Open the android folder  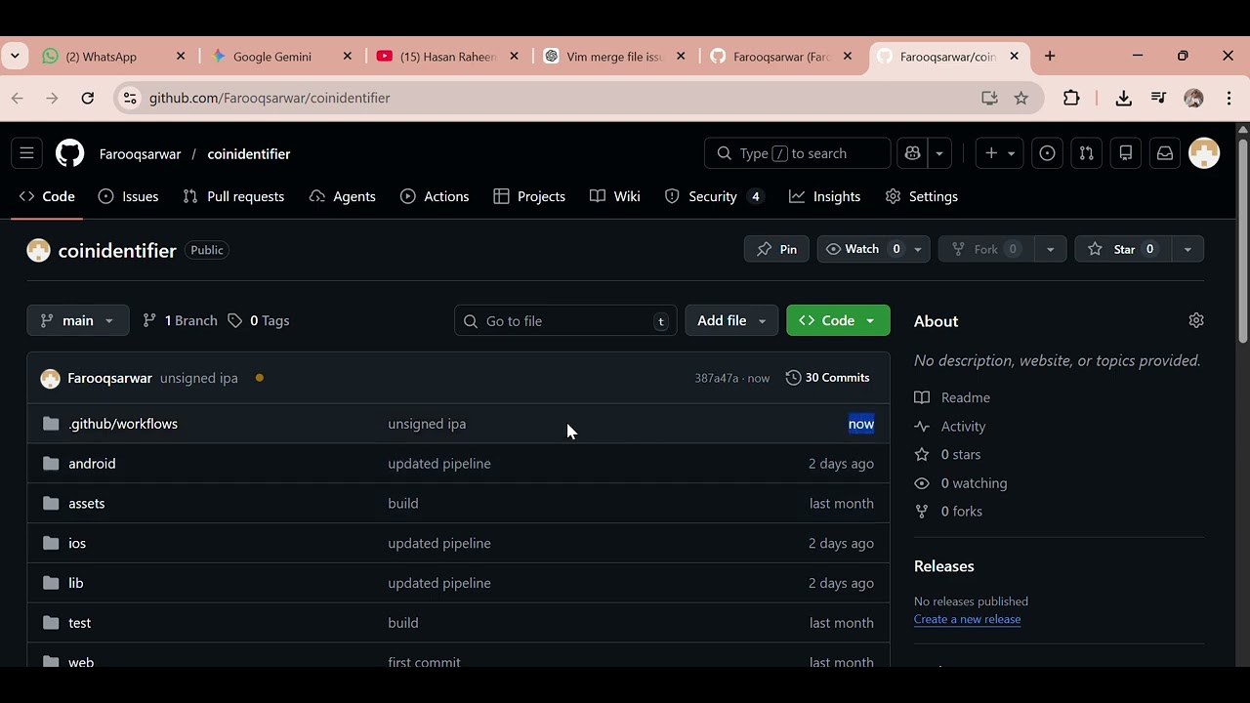[92, 464]
